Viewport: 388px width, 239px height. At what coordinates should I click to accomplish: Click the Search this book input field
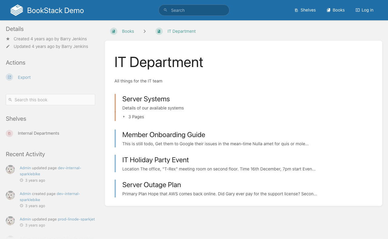pyautogui.click(x=50, y=99)
